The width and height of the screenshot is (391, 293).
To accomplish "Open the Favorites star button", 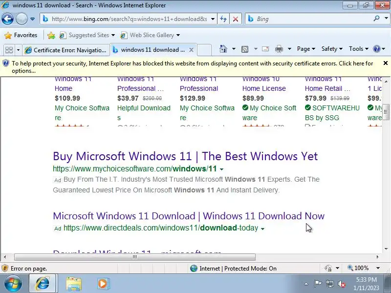I will point(21,35).
